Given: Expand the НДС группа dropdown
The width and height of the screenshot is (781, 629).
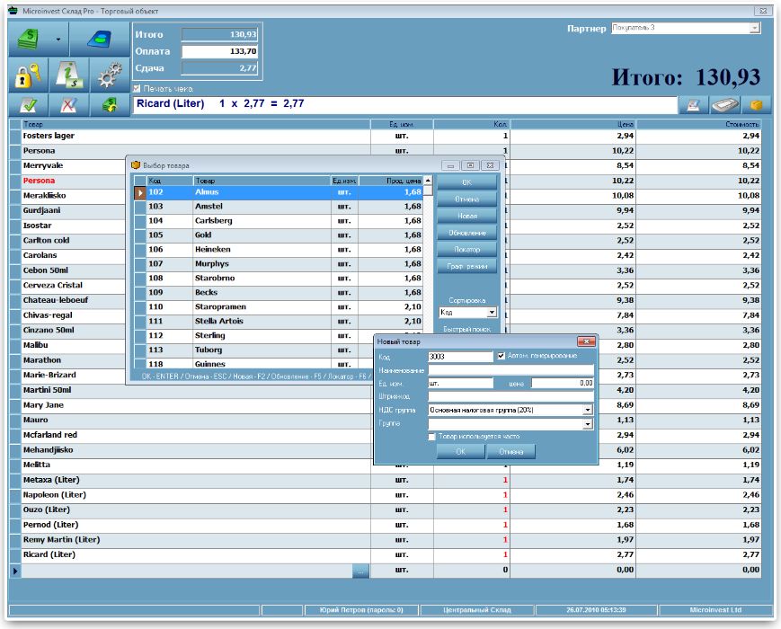Looking at the screenshot, I should tap(588, 410).
